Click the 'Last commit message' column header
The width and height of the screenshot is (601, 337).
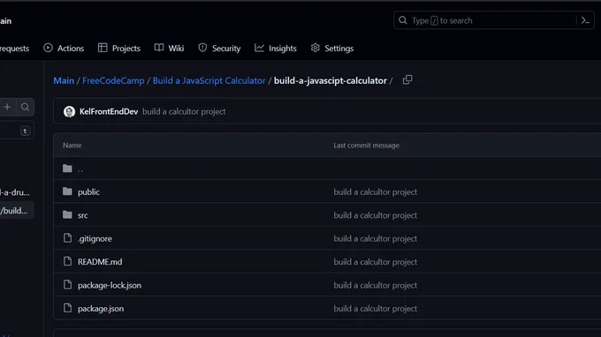[x=367, y=146]
